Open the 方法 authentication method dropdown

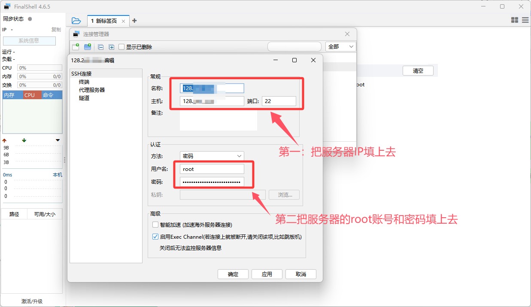(x=212, y=156)
